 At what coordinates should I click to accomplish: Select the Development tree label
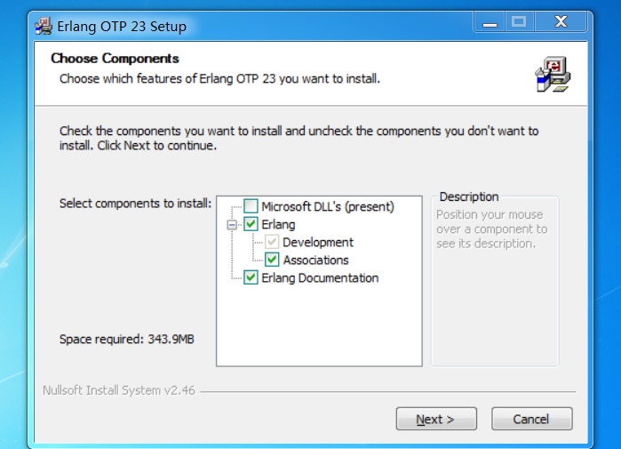click(x=318, y=242)
